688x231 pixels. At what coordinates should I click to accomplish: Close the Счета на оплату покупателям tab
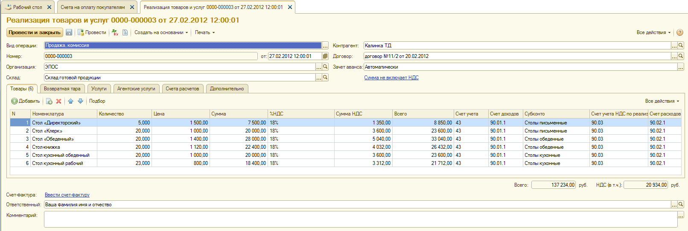132,7
